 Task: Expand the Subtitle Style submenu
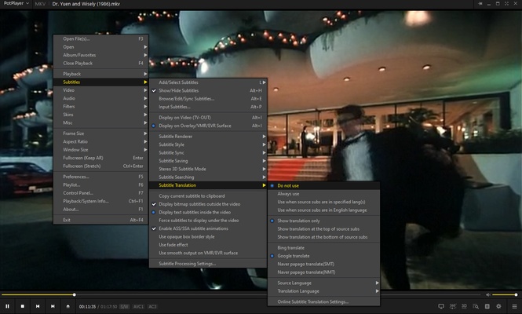(x=208, y=144)
